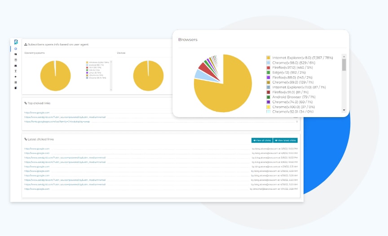Image resolution: width=388 pixels, height=236 pixels.
Task: Open the sendgrid.com link under Top clicked links
Action: pyautogui.click(x=65, y=117)
